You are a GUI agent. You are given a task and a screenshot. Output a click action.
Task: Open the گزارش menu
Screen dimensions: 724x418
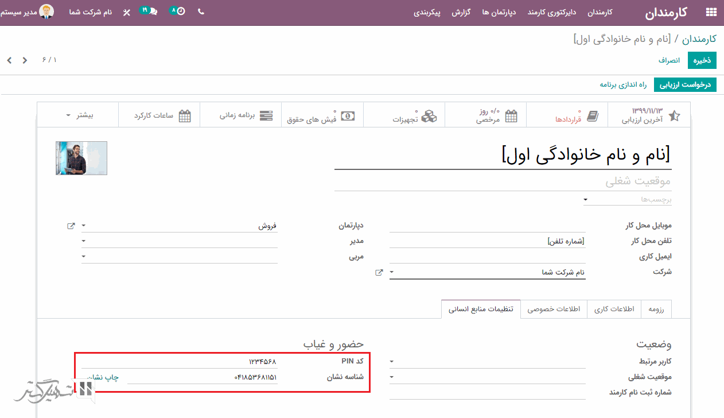461,12
